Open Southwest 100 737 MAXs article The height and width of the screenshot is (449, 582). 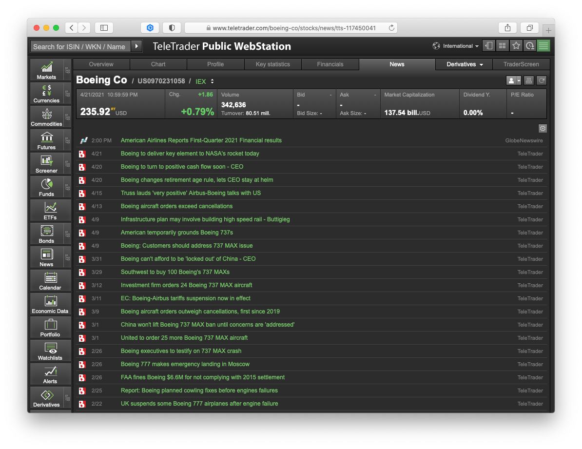[175, 272]
